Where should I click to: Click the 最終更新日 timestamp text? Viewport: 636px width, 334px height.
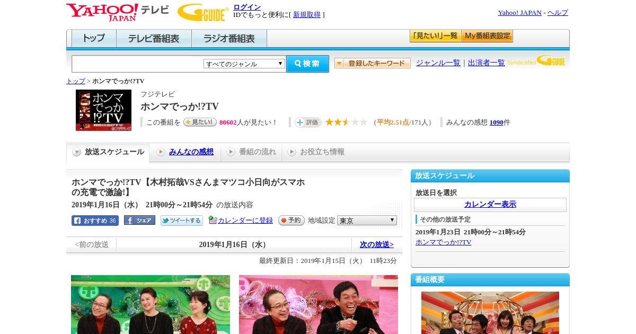(x=328, y=261)
